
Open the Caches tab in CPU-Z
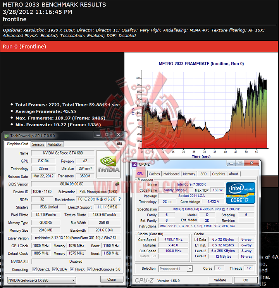[x=154, y=174]
